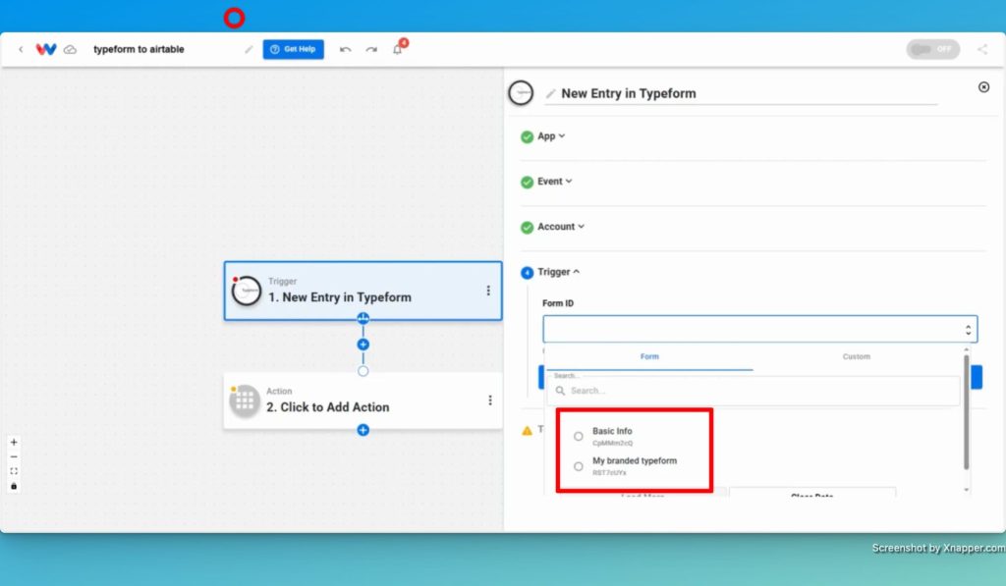Image resolution: width=1006 pixels, height=586 pixels.
Task: Edit the workflow name with pencil icon
Action: [x=249, y=49]
